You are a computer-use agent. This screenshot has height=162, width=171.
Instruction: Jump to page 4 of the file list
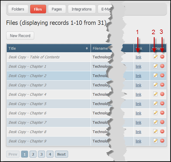[50, 154]
